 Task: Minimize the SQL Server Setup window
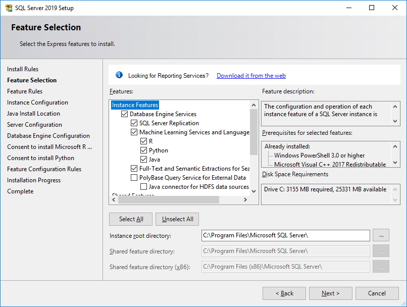click(349, 8)
